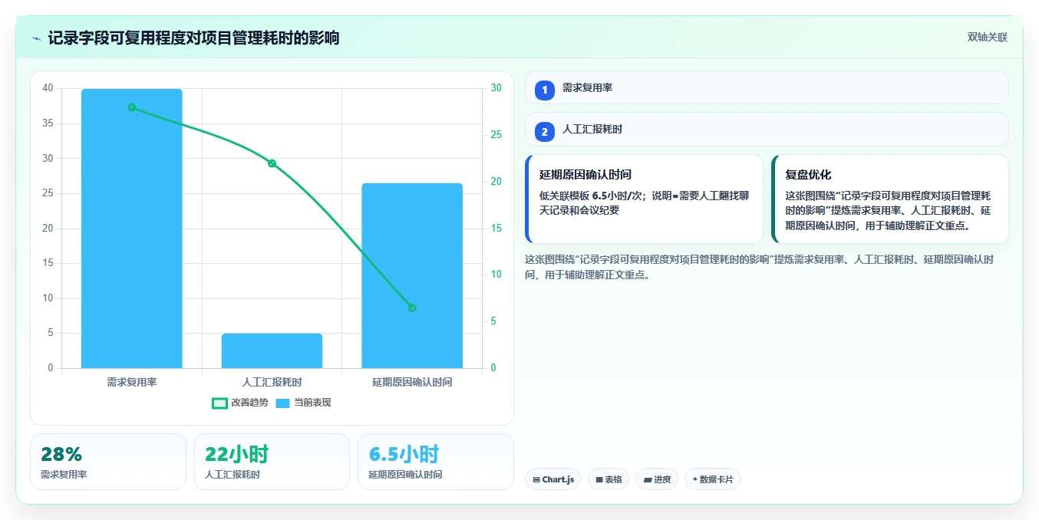Click the left axis value 35
This screenshot has width=1039, height=520.
[x=48, y=123]
